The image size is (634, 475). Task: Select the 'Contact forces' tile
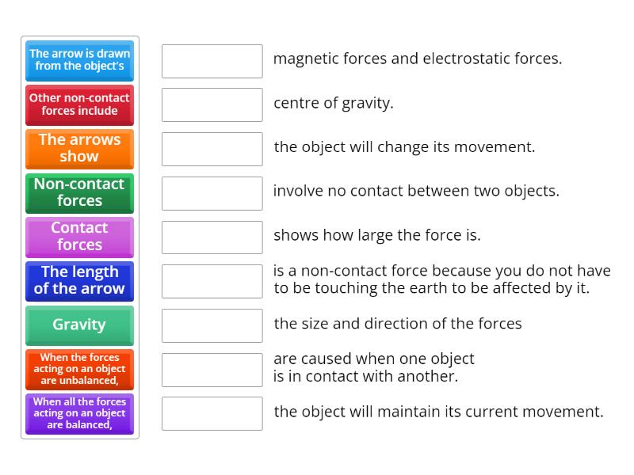pos(79,237)
